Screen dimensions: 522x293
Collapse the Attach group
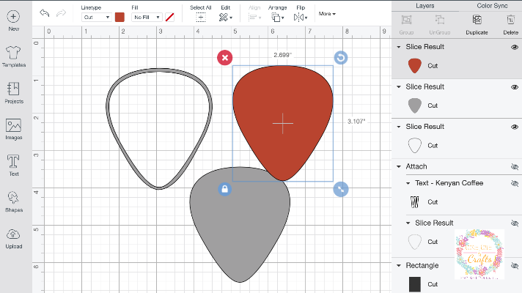(399, 166)
